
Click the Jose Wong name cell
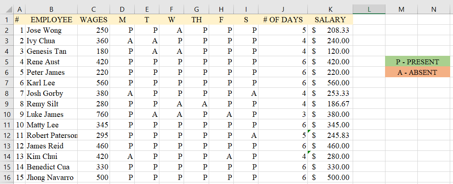[51, 30]
